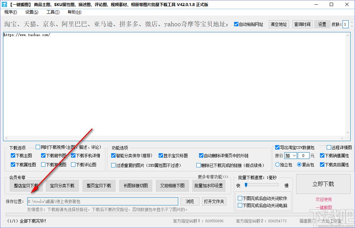Click the 保存位置 path input field
Screen dimensions: 355x228
click(x=102, y=201)
